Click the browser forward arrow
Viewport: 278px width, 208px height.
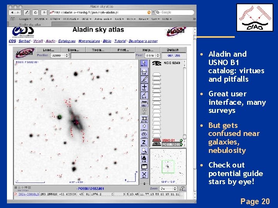[18, 13]
